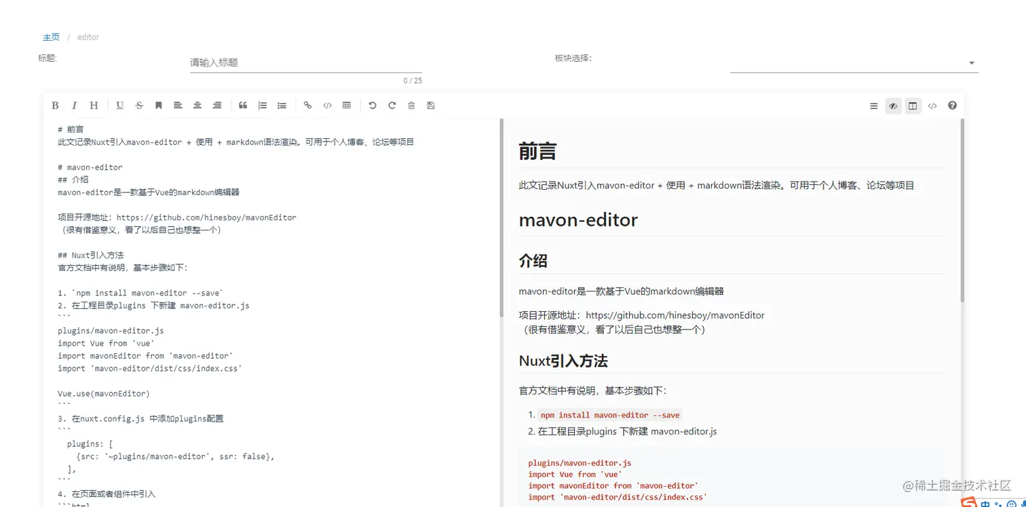Click the '# 前言' line in the editor

[71, 129]
